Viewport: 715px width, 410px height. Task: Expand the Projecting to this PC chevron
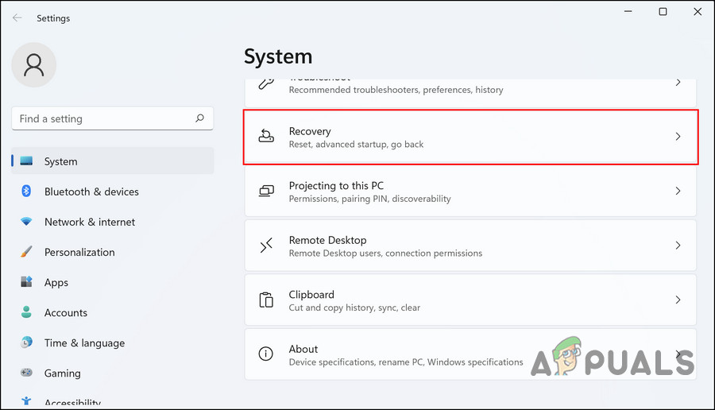(678, 191)
